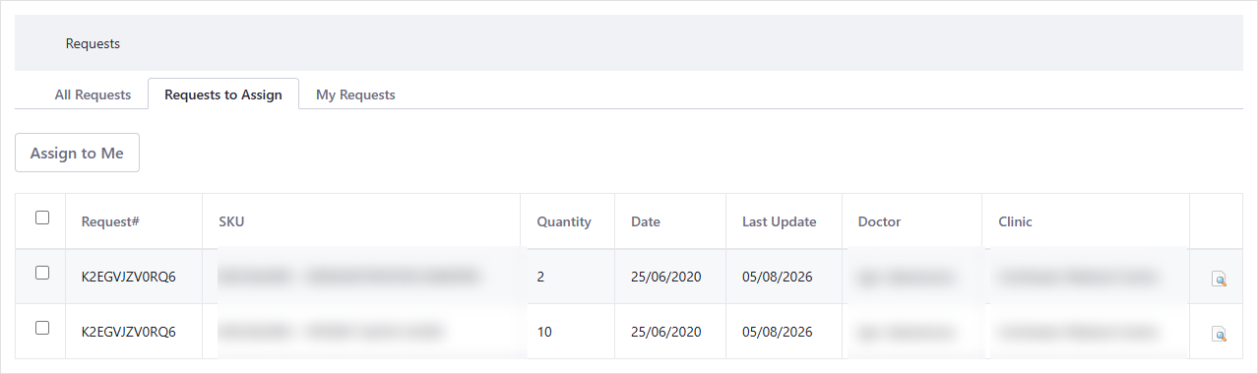Sort by the Last Update column header
The width and height of the screenshot is (1258, 374).
tap(780, 221)
